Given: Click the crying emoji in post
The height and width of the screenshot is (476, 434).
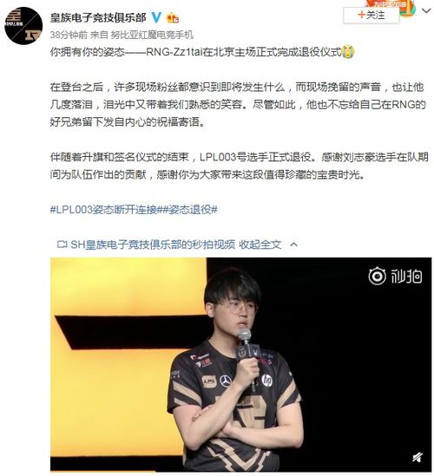Looking at the screenshot, I should (x=348, y=52).
